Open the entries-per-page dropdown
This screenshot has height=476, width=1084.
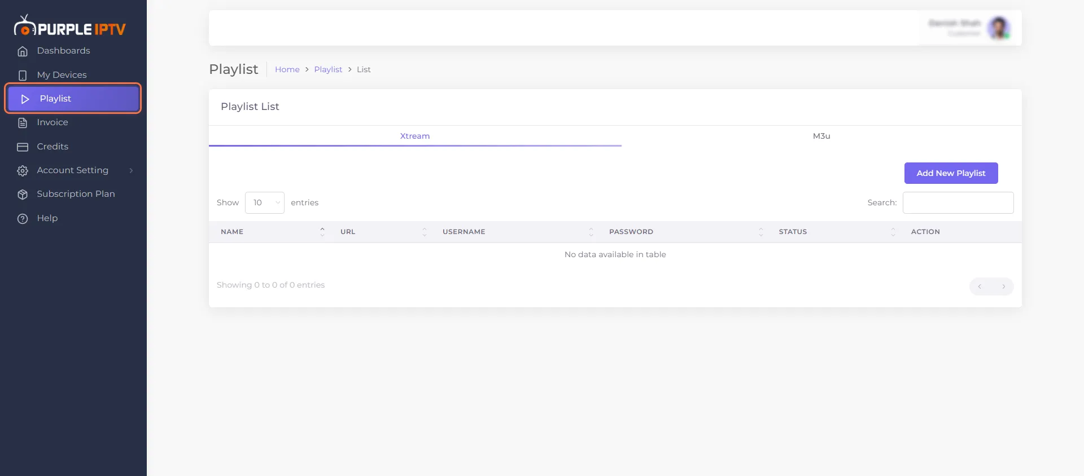pos(265,203)
